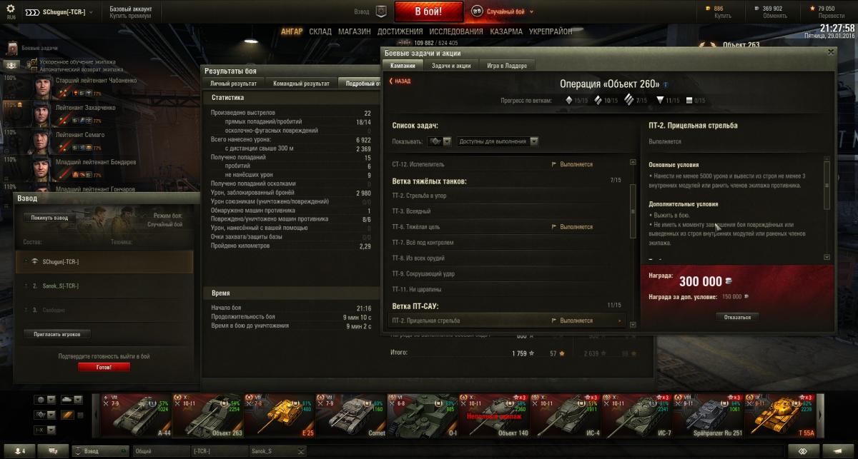The height and width of the screenshot is (459, 858).
Task: Toggle Ускоренное обучение экипажа checkbox
Action: (x=34, y=62)
